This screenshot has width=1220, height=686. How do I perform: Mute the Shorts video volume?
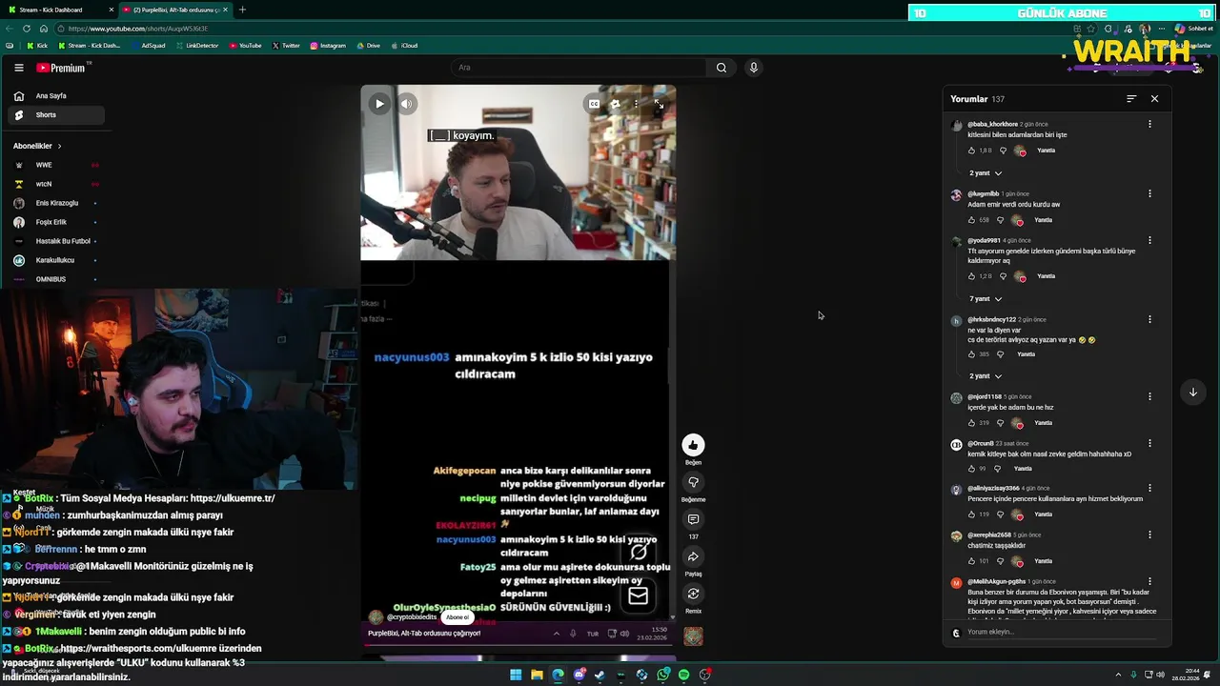point(407,104)
